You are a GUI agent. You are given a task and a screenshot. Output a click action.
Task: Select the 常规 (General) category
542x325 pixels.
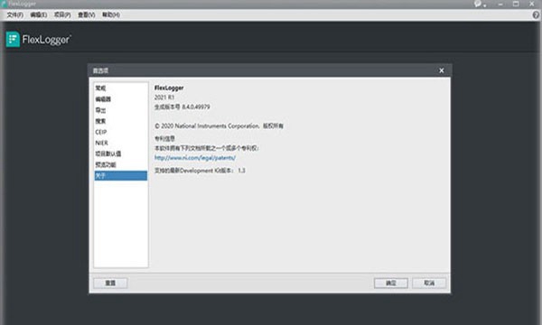coord(121,88)
